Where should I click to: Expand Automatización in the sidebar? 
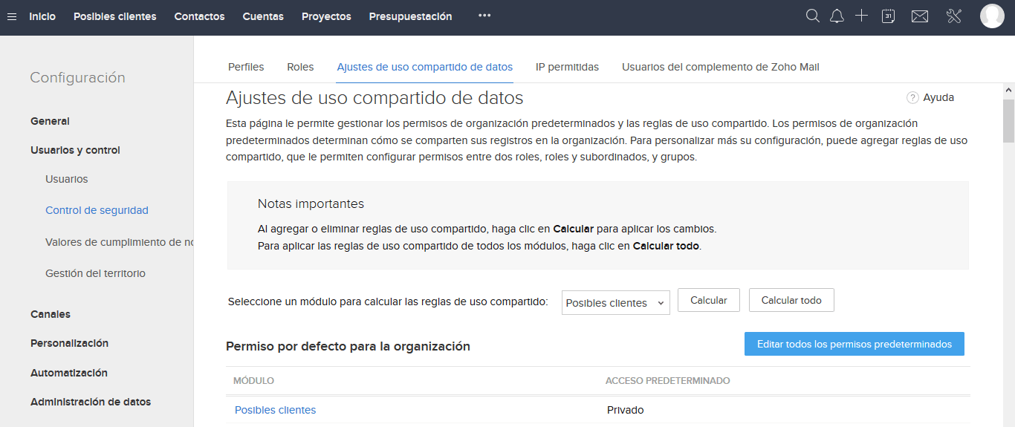(x=69, y=373)
